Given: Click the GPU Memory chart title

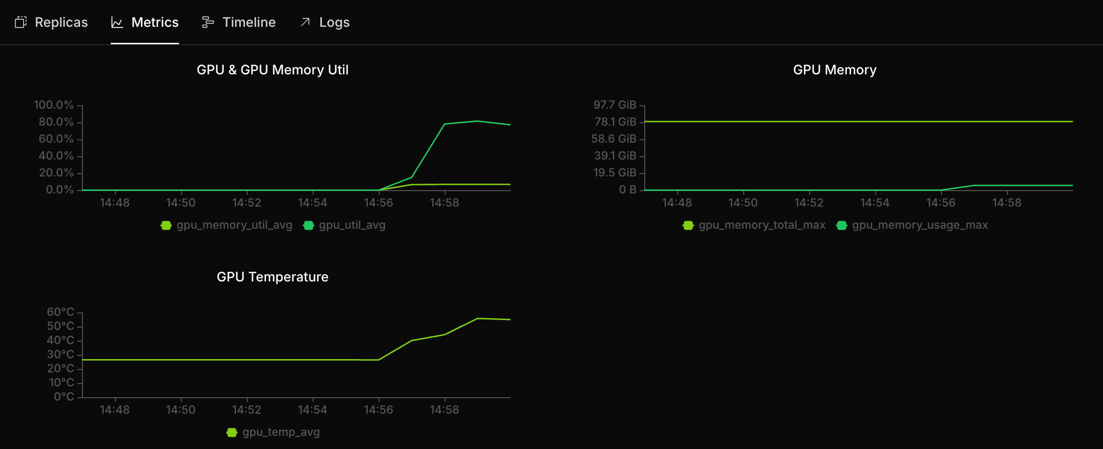Looking at the screenshot, I should pyautogui.click(x=835, y=70).
